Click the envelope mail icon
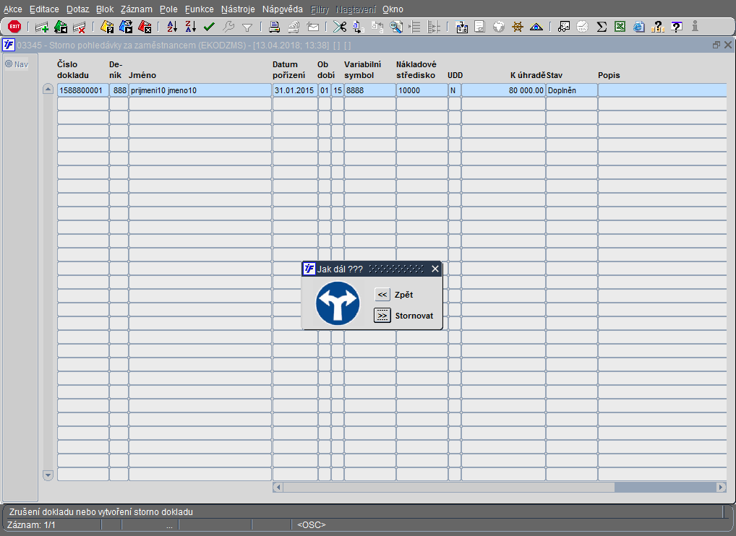This screenshot has width=736, height=536. [x=312, y=27]
